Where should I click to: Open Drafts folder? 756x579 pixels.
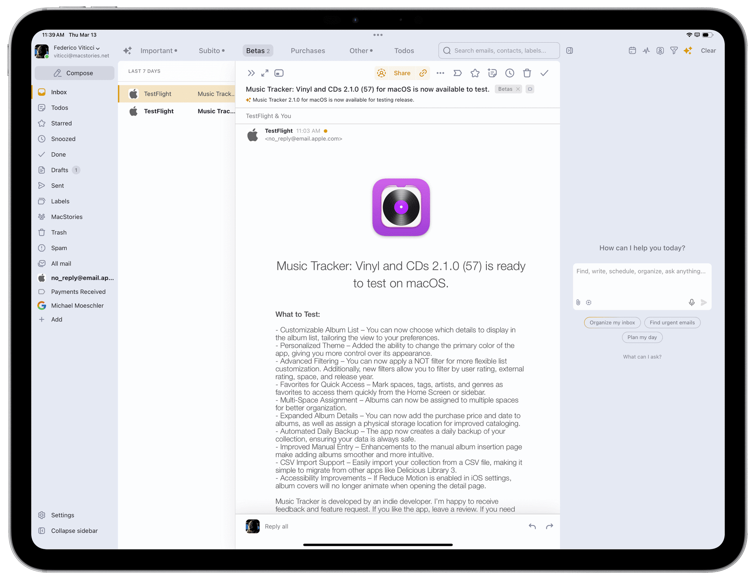pos(75,170)
